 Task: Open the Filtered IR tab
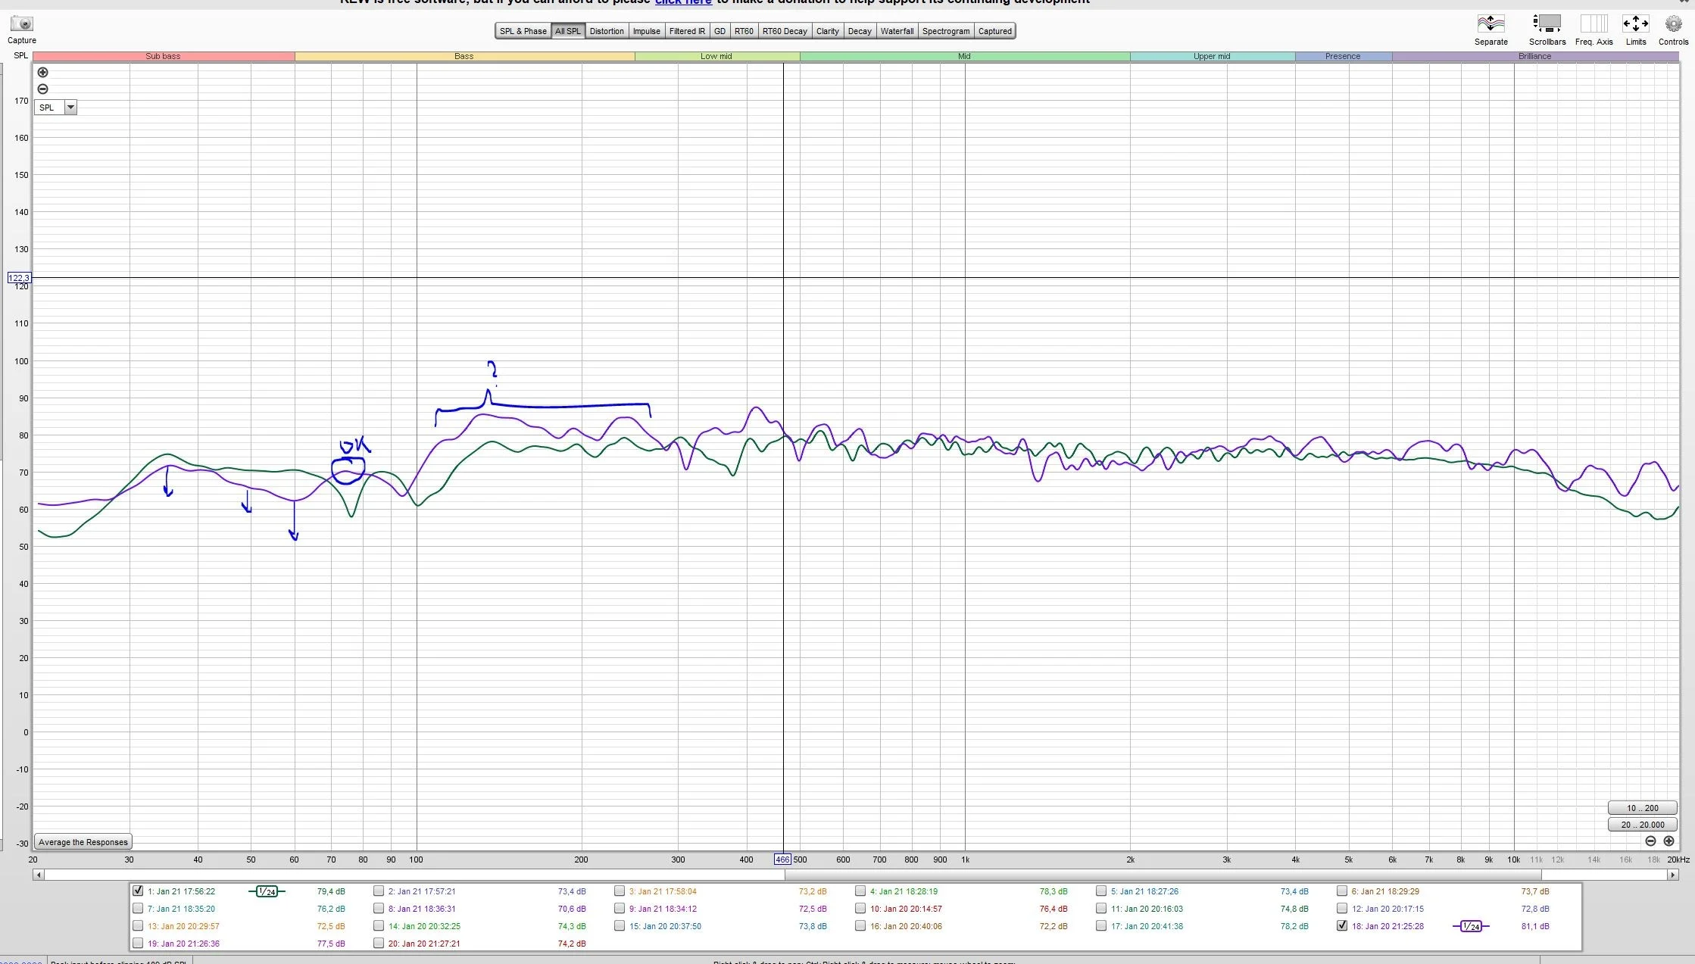click(687, 31)
